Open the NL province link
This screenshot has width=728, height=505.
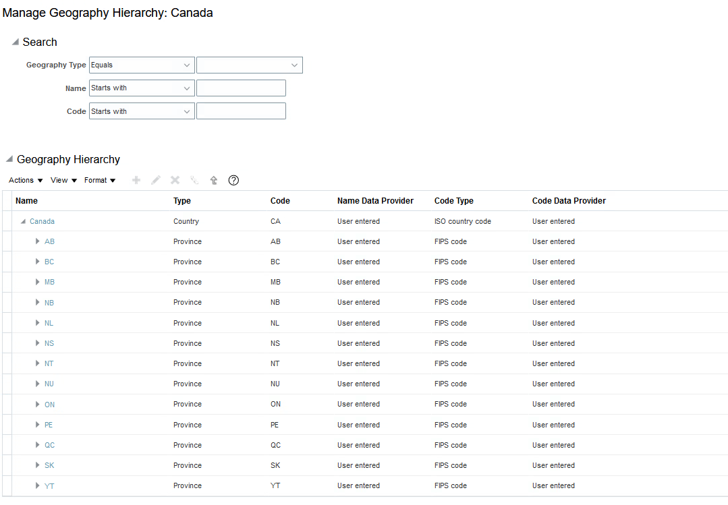coord(49,323)
